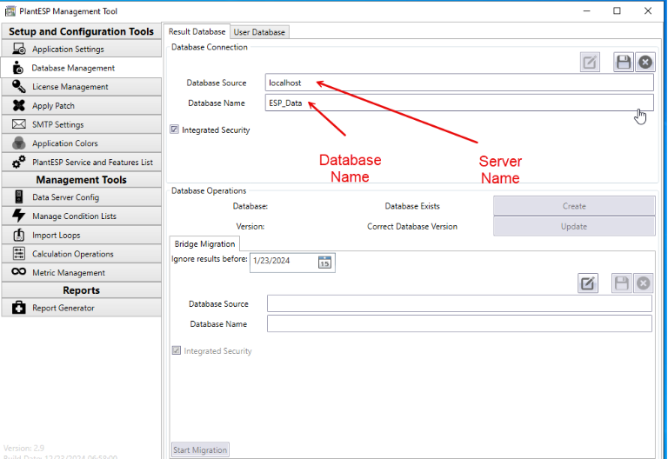Open License Management via its key icon

coord(19,86)
